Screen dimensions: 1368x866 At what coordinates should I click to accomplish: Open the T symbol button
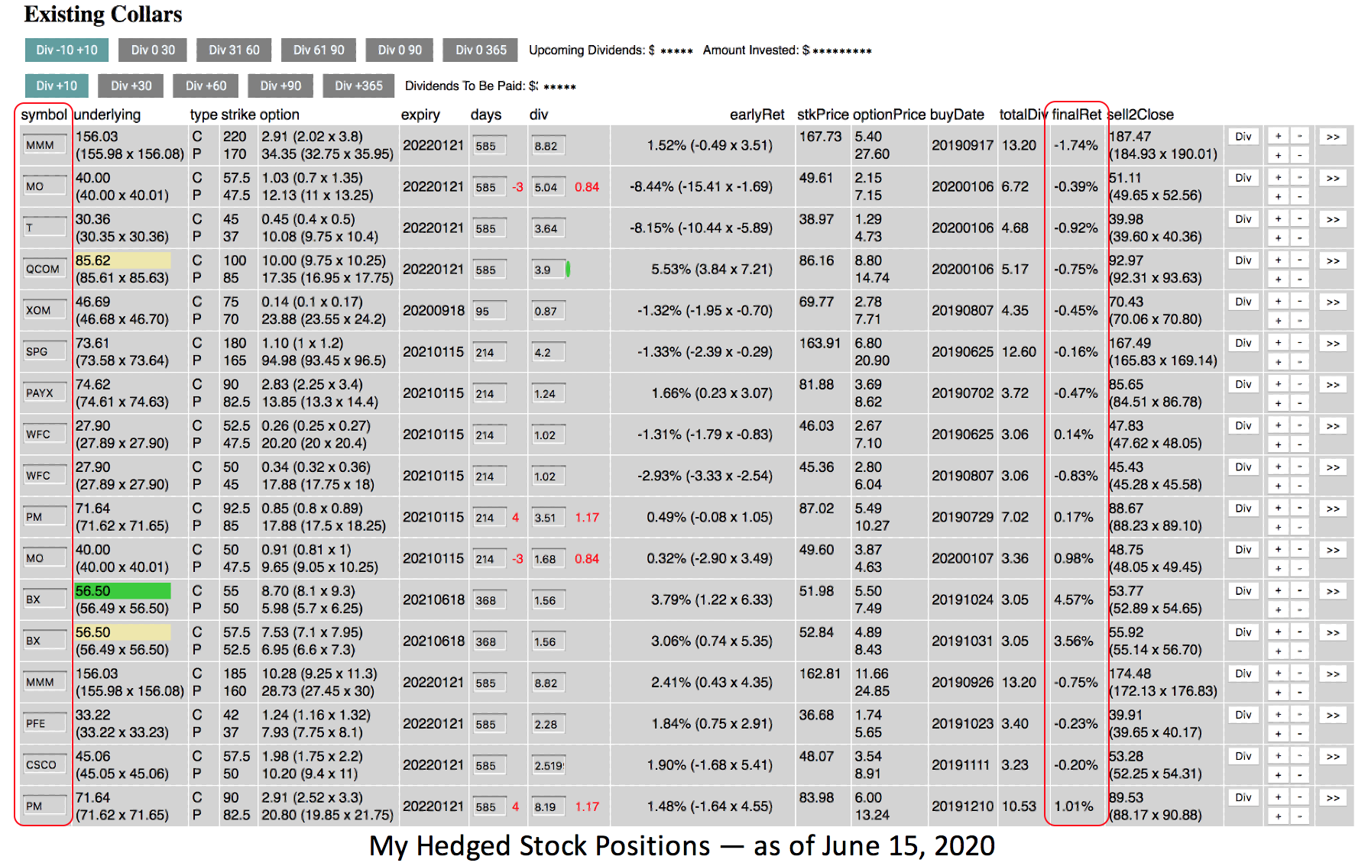44,228
